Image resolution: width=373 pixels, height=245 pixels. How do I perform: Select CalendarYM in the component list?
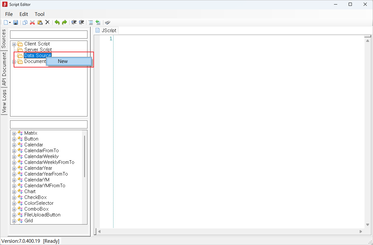point(37,180)
